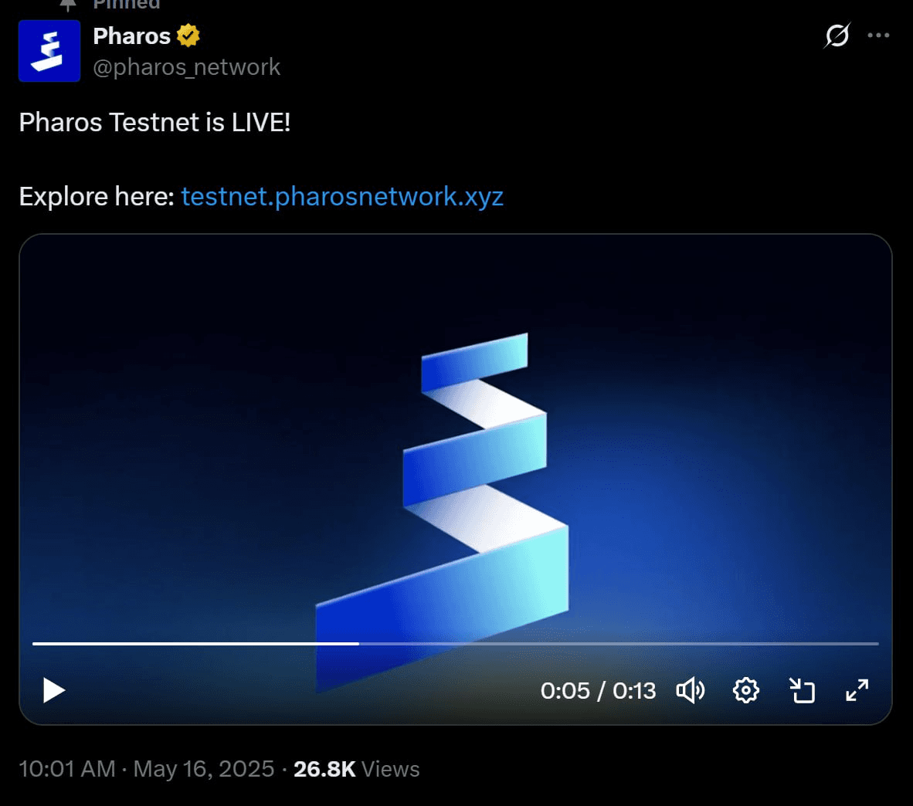
Task: Click the Pharos logo in the video
Action: pos(442,512)
